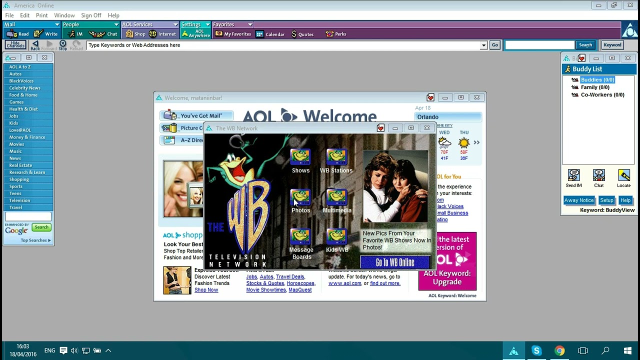Expand the Top Searches arrow
640x360 pixels.
tap(49, 240)
